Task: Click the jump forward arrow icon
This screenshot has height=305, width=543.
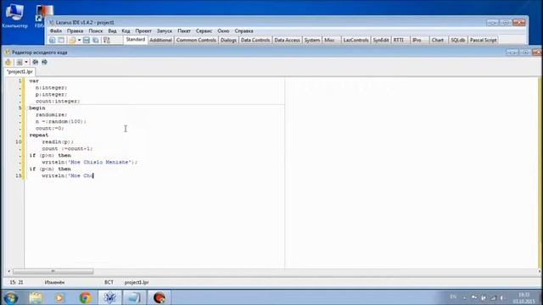Action: [x=44, y=62]
